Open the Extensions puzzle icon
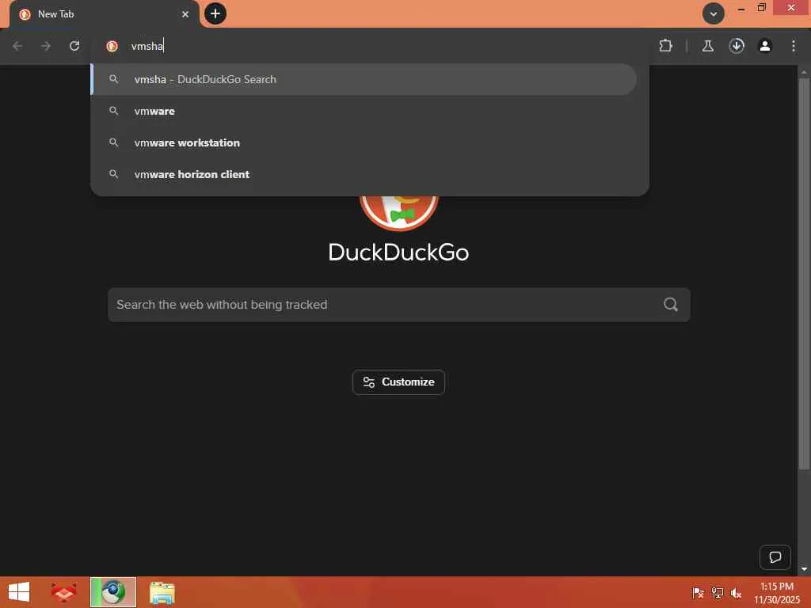 tap(665, 46)
